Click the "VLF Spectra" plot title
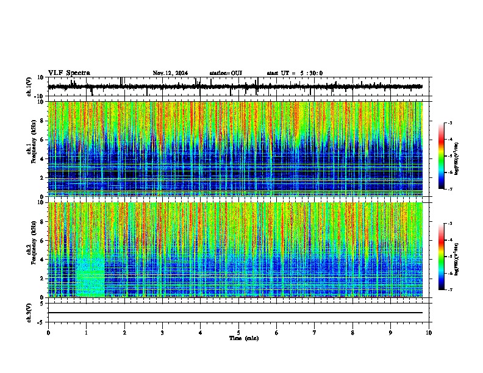Viewport: 483px width, 373px height. [69, 73]
